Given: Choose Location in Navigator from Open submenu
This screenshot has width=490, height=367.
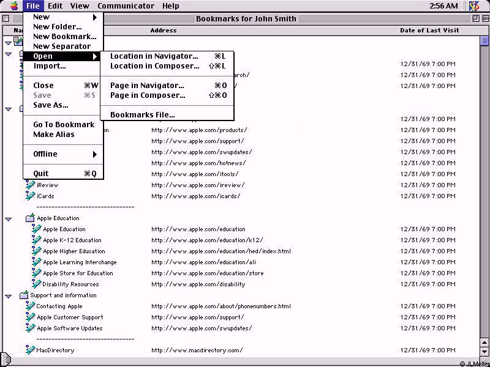Looking at the screenshot, I should pos(154,56).
